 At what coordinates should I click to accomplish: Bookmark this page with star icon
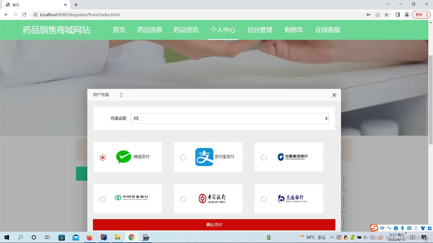click(386, 15)
